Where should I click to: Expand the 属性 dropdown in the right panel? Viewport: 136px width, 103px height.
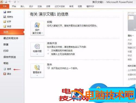coord(131,36)
